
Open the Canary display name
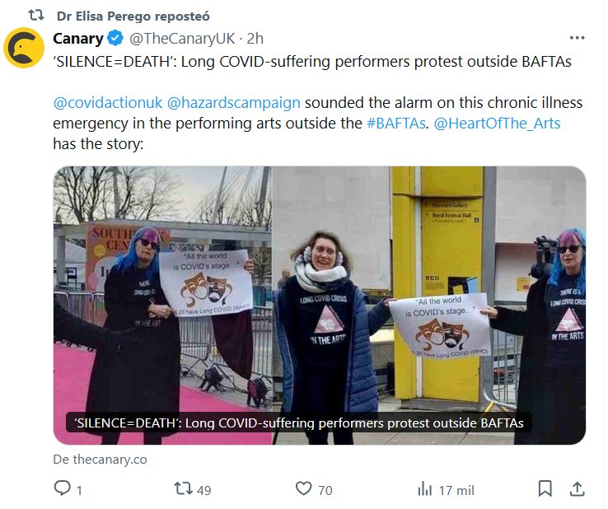[x=78, y=39]
